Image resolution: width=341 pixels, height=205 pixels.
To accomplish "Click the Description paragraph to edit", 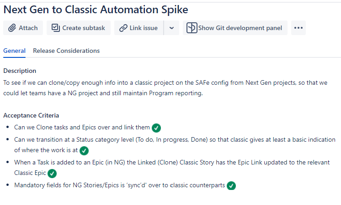I will (165, 88).
